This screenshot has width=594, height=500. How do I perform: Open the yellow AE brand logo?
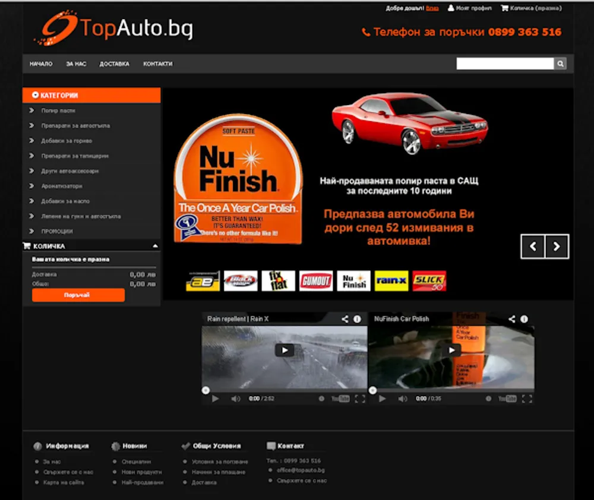203,281
